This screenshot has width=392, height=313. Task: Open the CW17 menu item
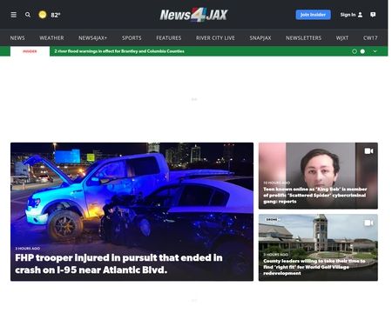[370, 38]
